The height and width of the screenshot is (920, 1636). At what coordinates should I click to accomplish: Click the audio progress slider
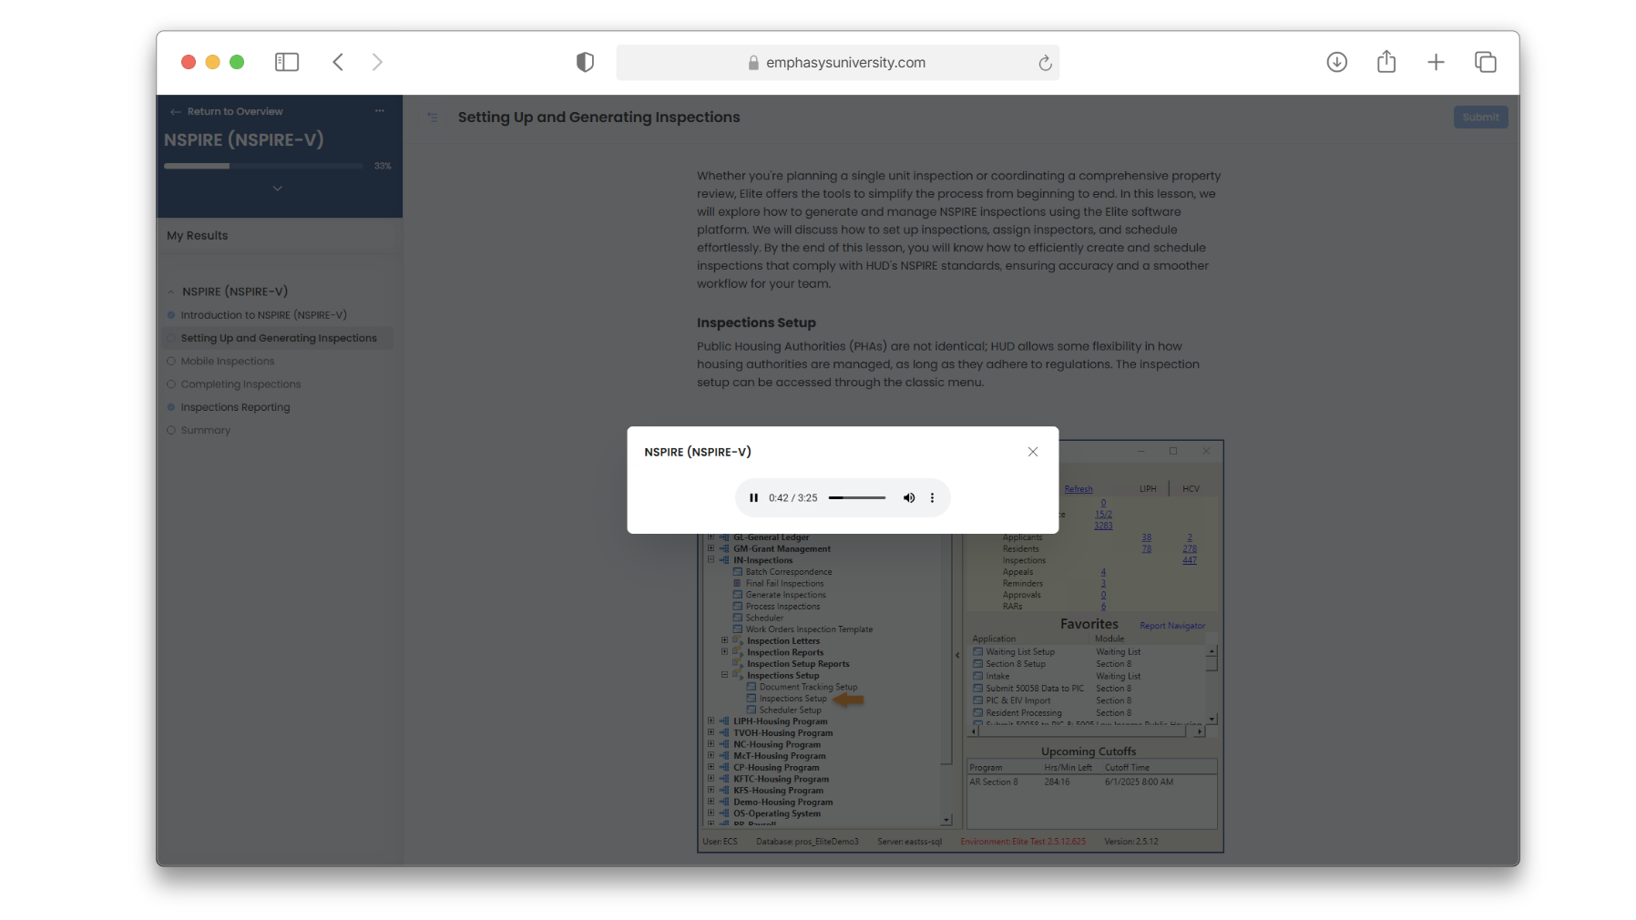(856, 498)
